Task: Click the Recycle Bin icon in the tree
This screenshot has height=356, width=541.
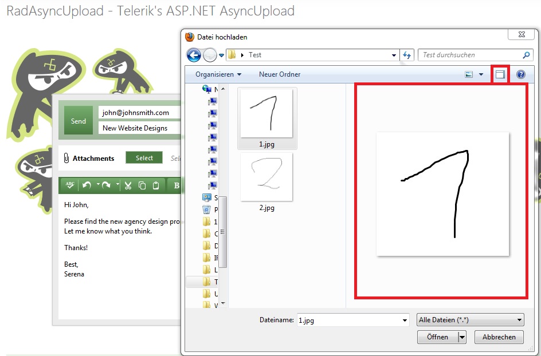Action: point(207,209)
